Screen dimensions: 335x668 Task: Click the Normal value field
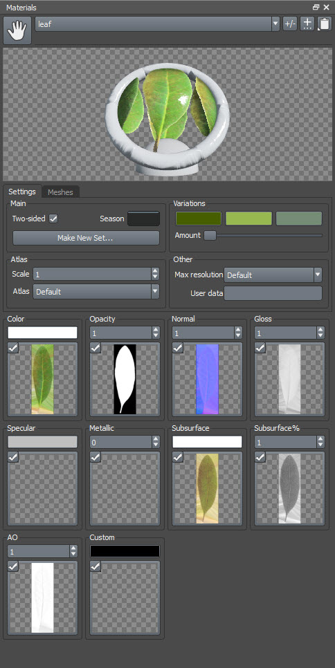pyautogui.click(x=203, y=333)
